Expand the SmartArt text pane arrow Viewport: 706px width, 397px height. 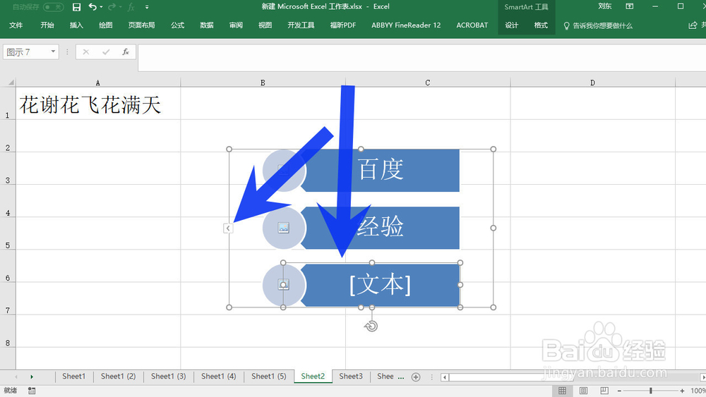tap(228, 228)
